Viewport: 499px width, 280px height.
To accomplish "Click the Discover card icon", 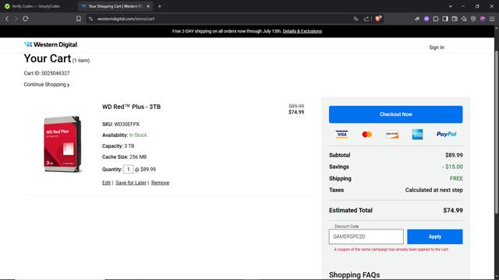I will 392,135.
